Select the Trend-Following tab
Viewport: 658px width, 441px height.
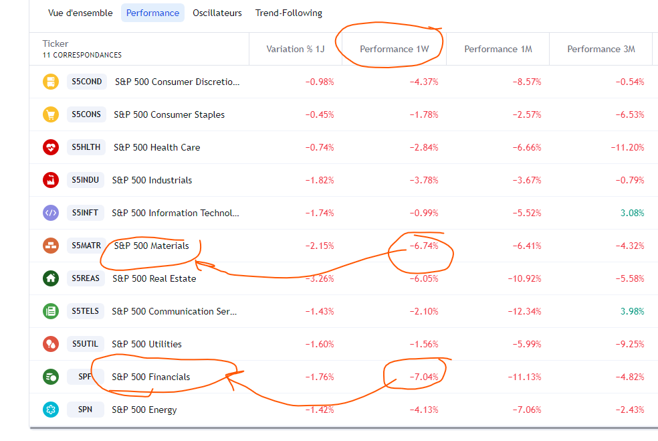(289, 13)
